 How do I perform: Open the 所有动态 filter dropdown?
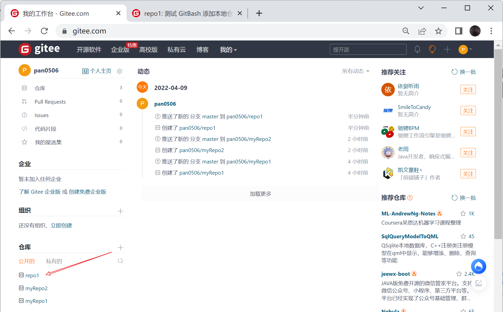coord(355,71)
